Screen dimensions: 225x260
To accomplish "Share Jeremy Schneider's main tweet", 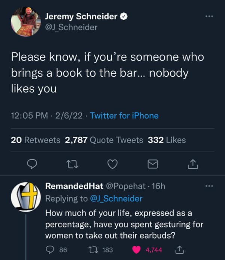I will pyautogui.click(x=193, y=164).
